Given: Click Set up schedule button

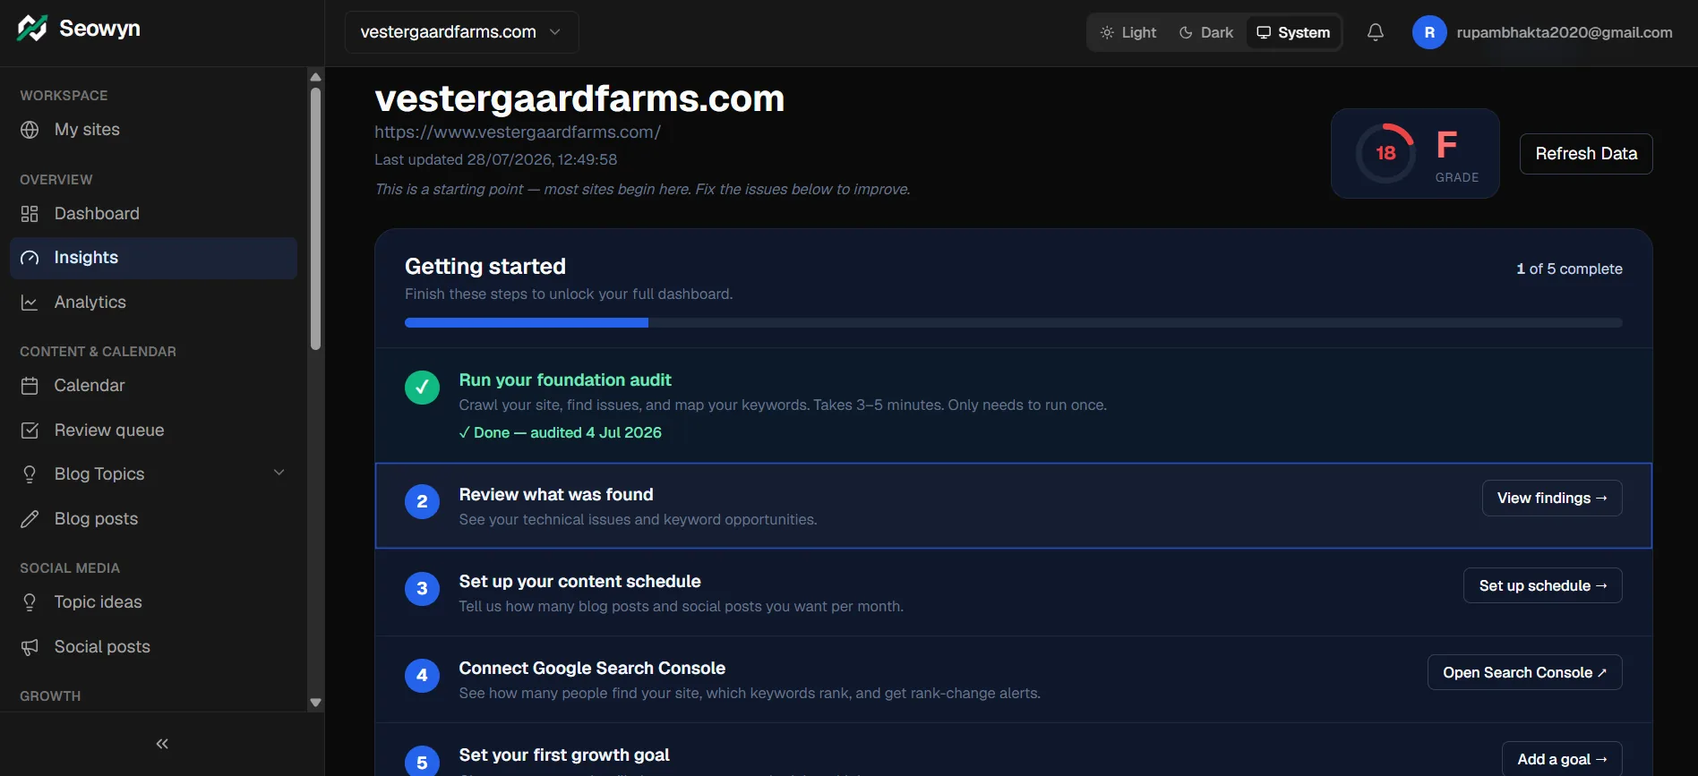Looking at the screenshot, I should pyautogui.click(x=1542, y=586).
